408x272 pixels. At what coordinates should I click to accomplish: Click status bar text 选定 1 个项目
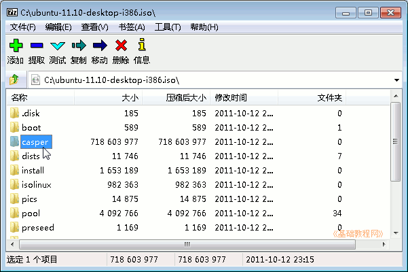pyautogui.click(x=32, y=260)
